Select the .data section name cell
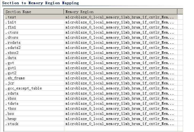Screen dimensions: 194x132 coord(34,58)
